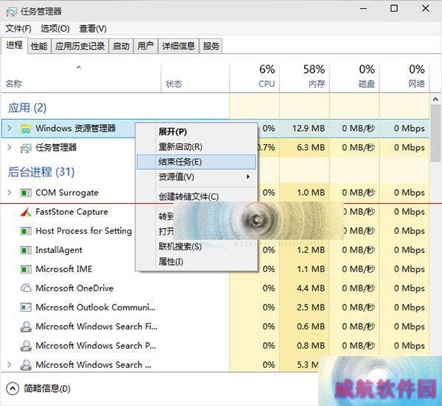Click the Microsoft Windows Search P... icon
The image size is (442, 406).
26,346
